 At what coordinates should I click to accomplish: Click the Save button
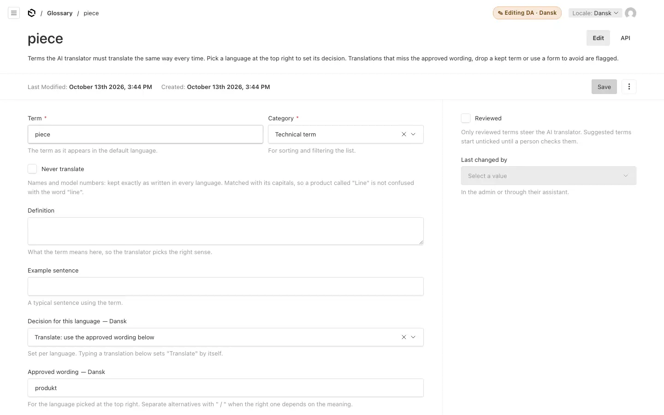tap(604, 87)
